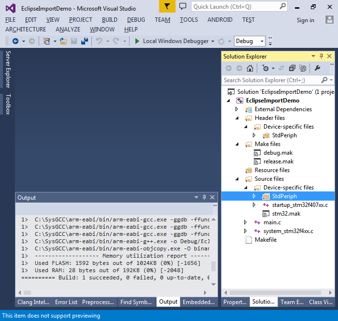338x321 pixels.
Task: Open Output panel window position dropdown
Action: (196, 197)
